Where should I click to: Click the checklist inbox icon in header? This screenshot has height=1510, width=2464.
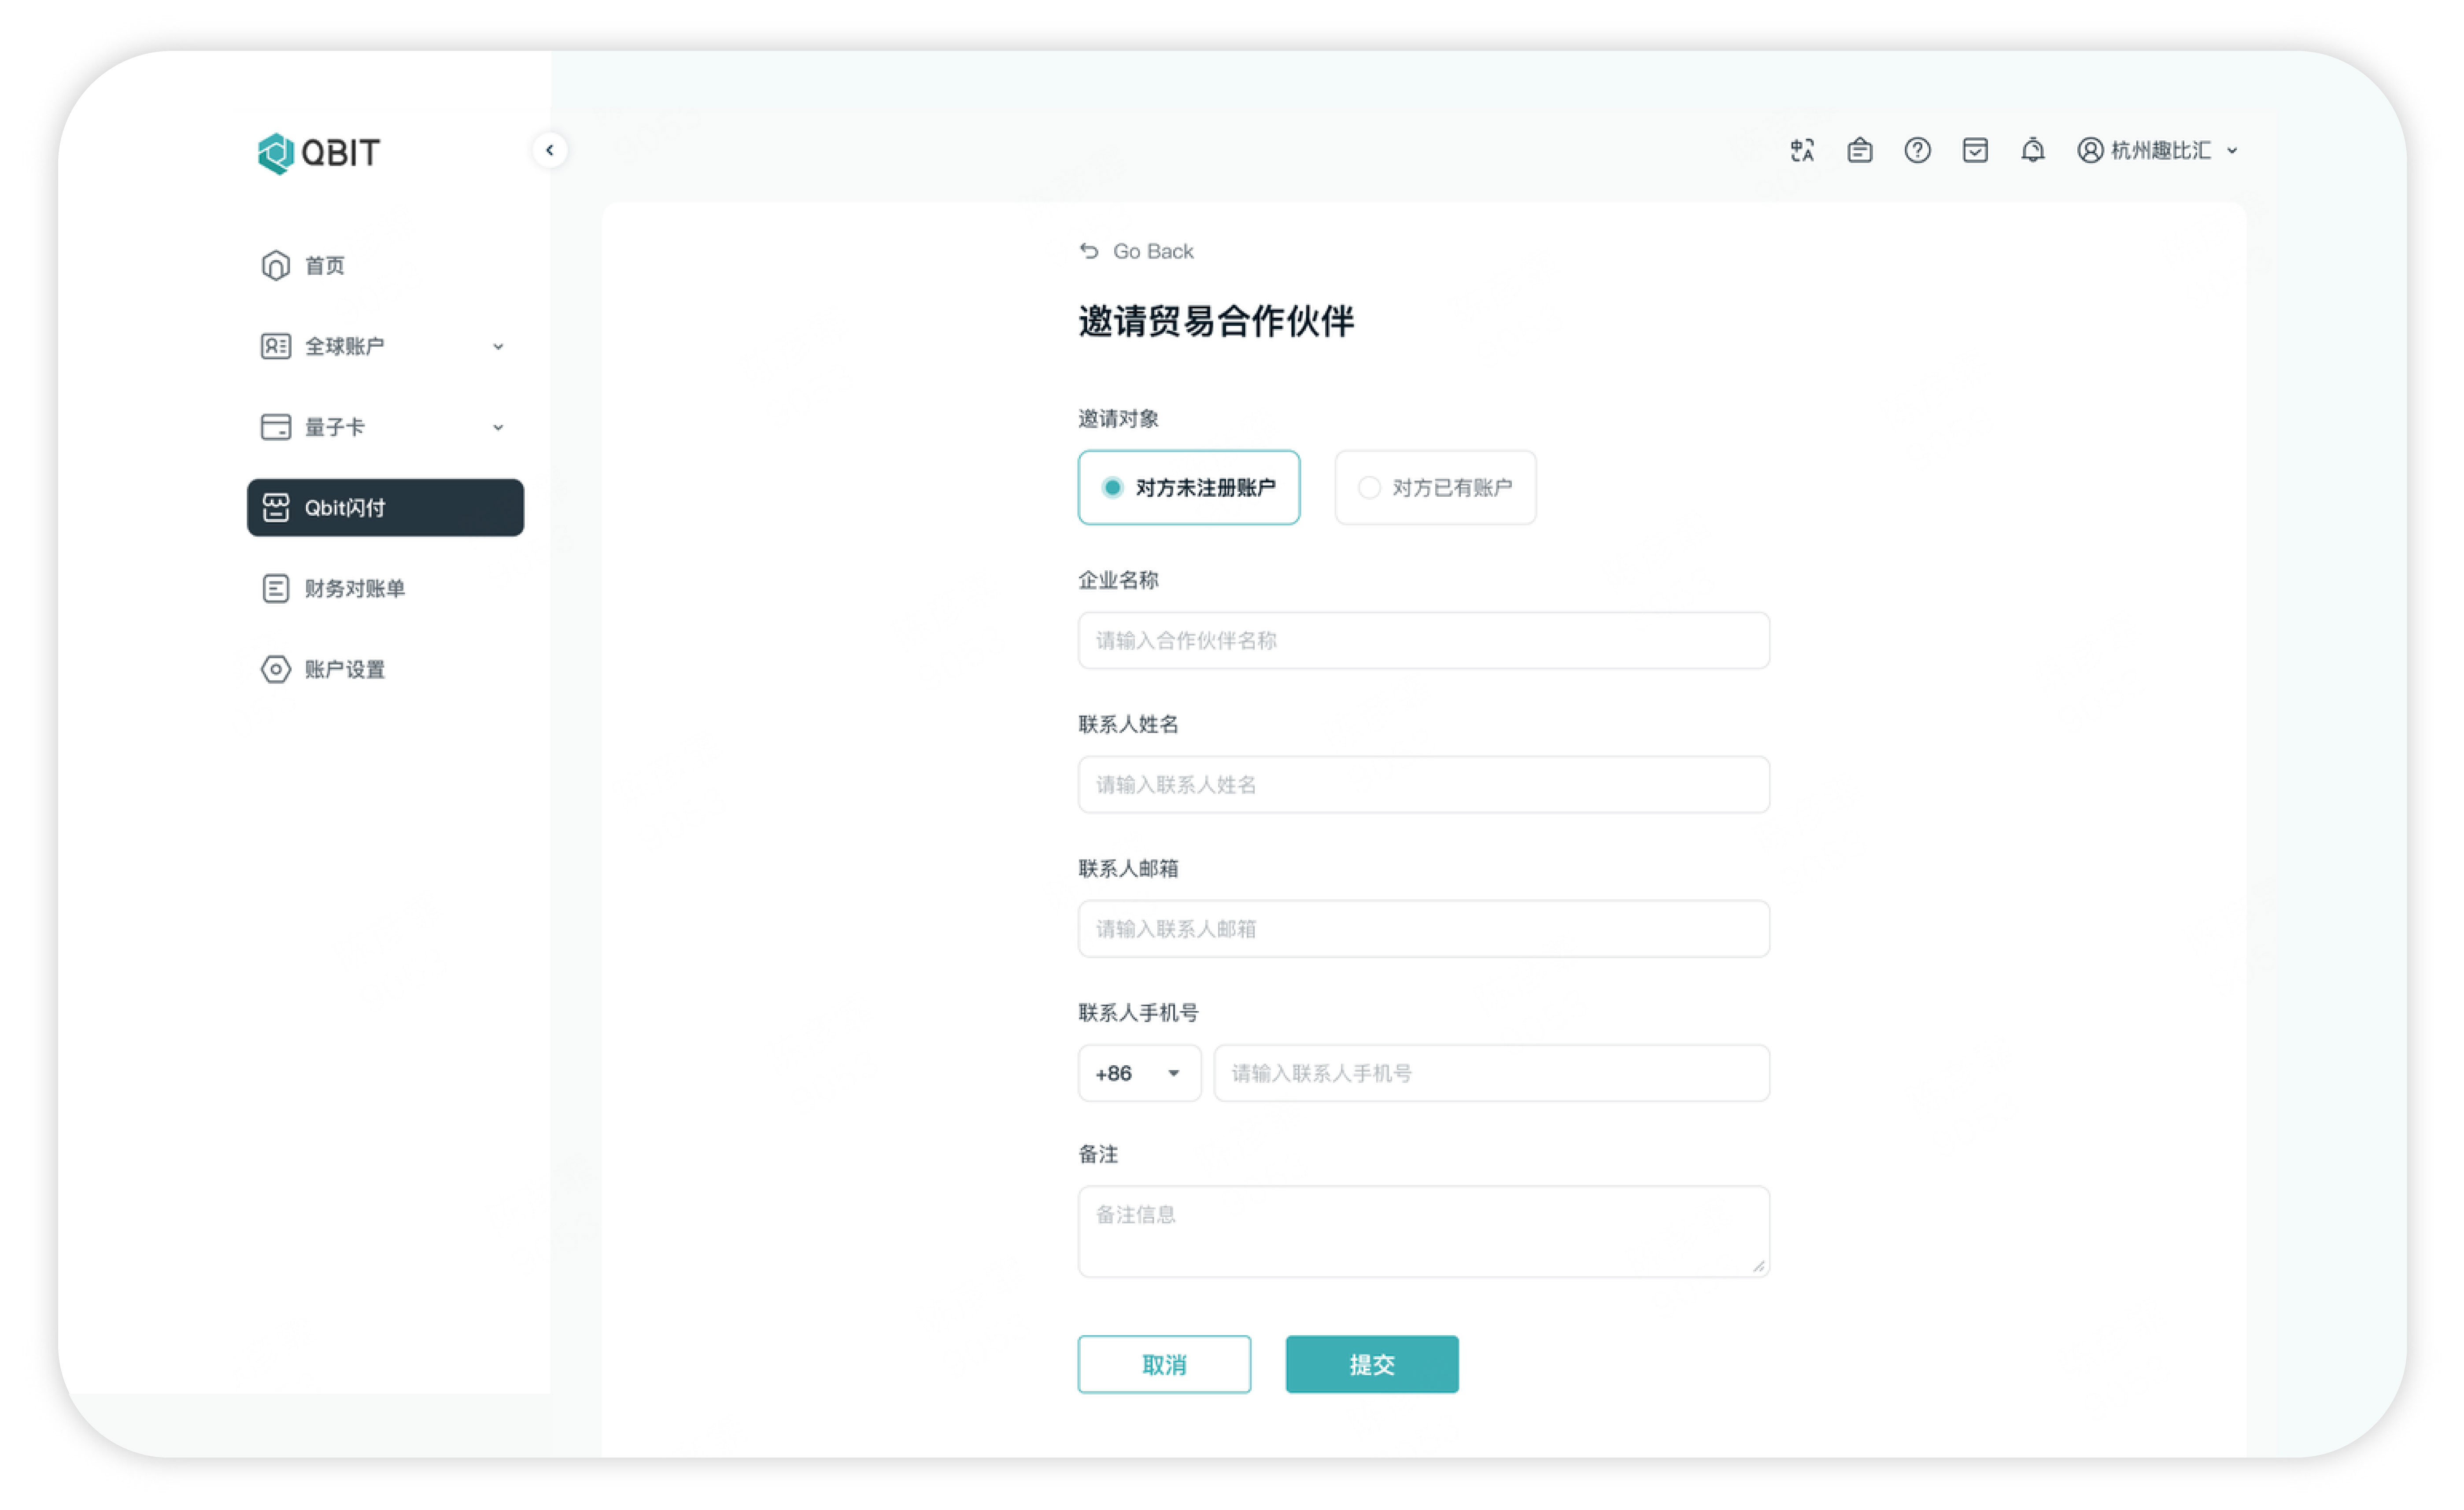[1975, 150]
